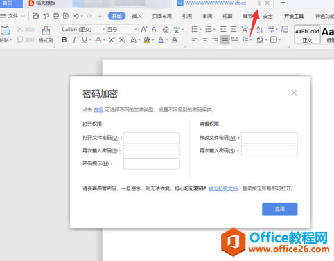The width and height of the screenshot is (334, 261).
Task: Open the 页面布局 ribbon tab
Action: point(162,16)
